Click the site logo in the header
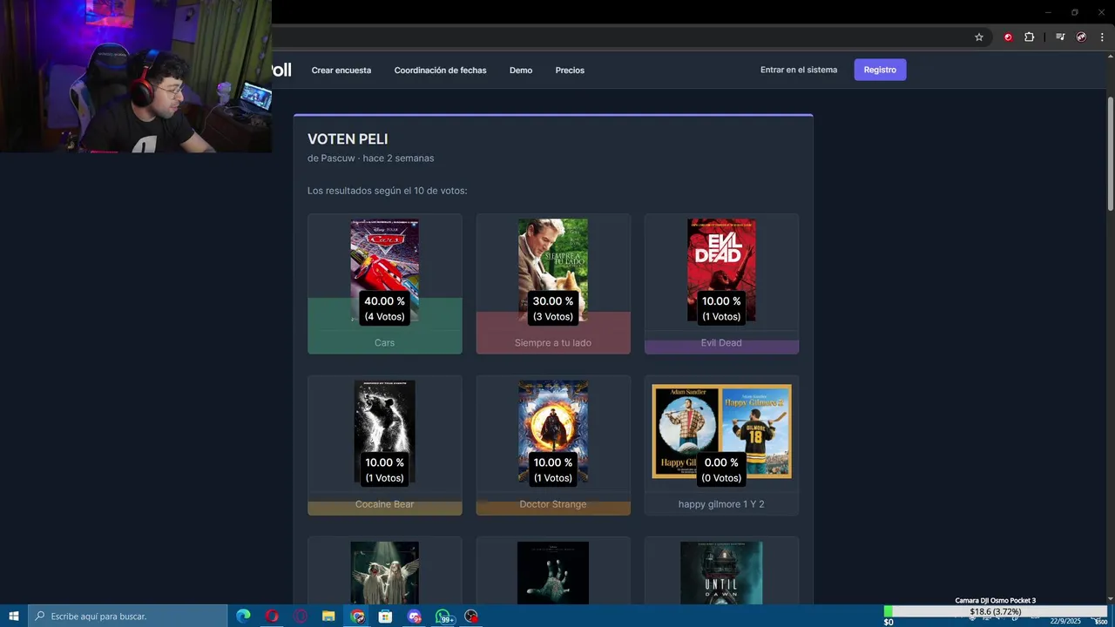 pyautogui.click(x=281, y=70)
